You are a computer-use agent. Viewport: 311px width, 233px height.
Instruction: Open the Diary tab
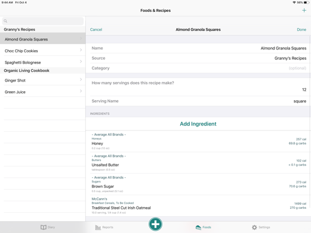(x=47, y=227)
